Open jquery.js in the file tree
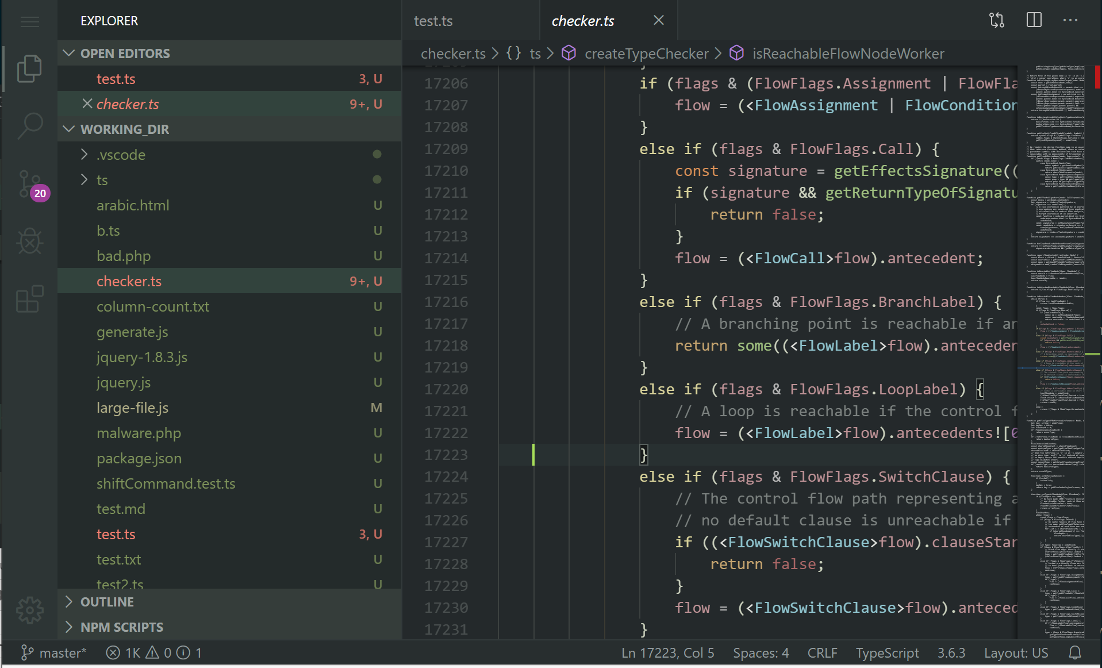1102x668 pixels. (229, 382)
